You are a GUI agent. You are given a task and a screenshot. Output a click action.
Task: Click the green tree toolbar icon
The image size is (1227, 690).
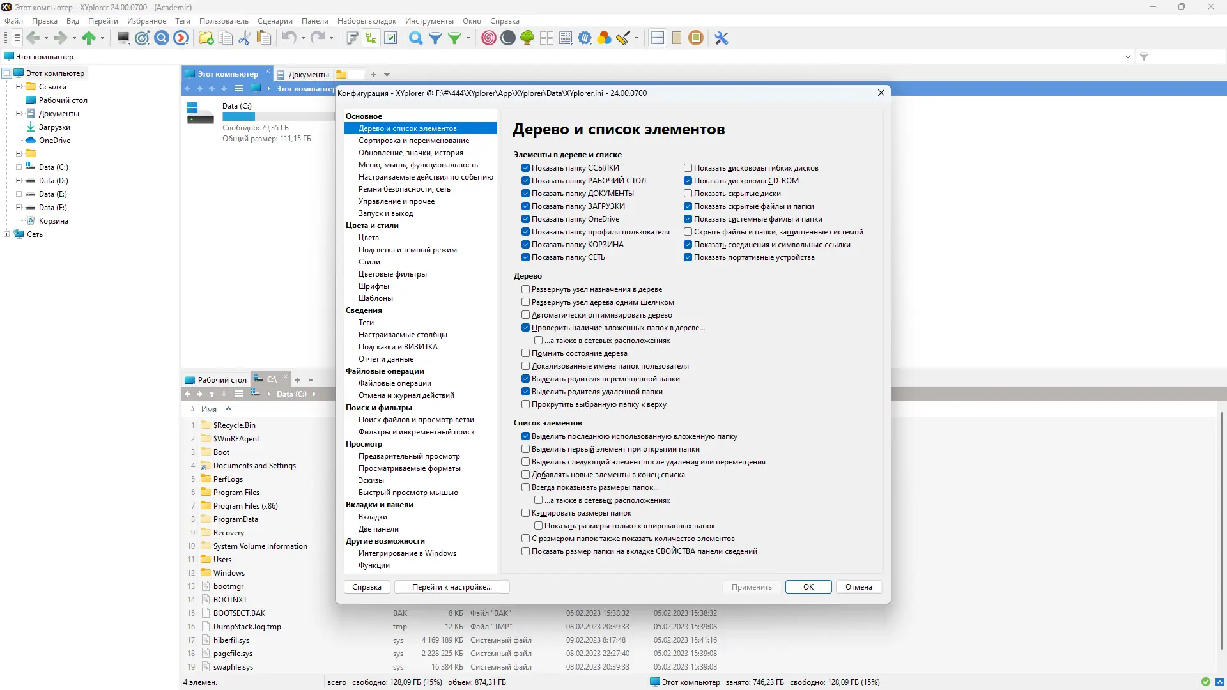(527, 38)
